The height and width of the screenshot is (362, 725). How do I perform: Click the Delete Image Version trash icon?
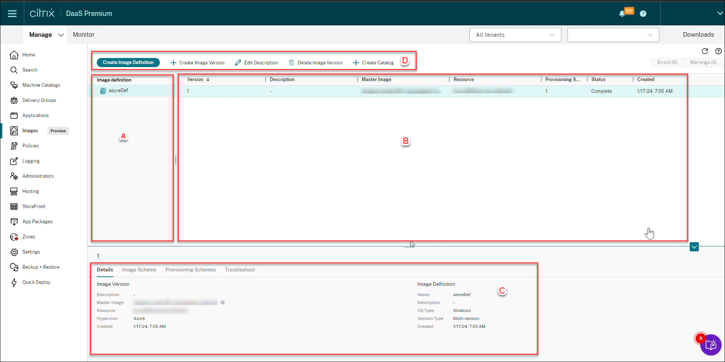[291, 63]
